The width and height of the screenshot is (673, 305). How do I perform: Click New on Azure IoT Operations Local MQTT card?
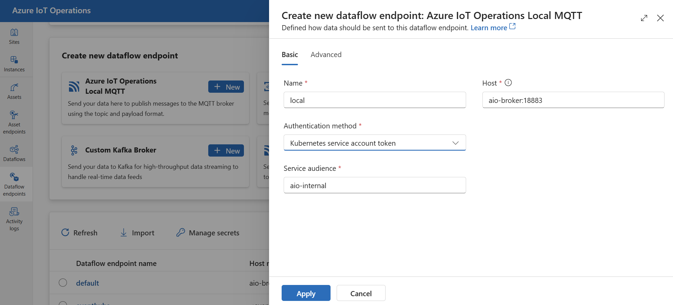click(x=226, y=87)
